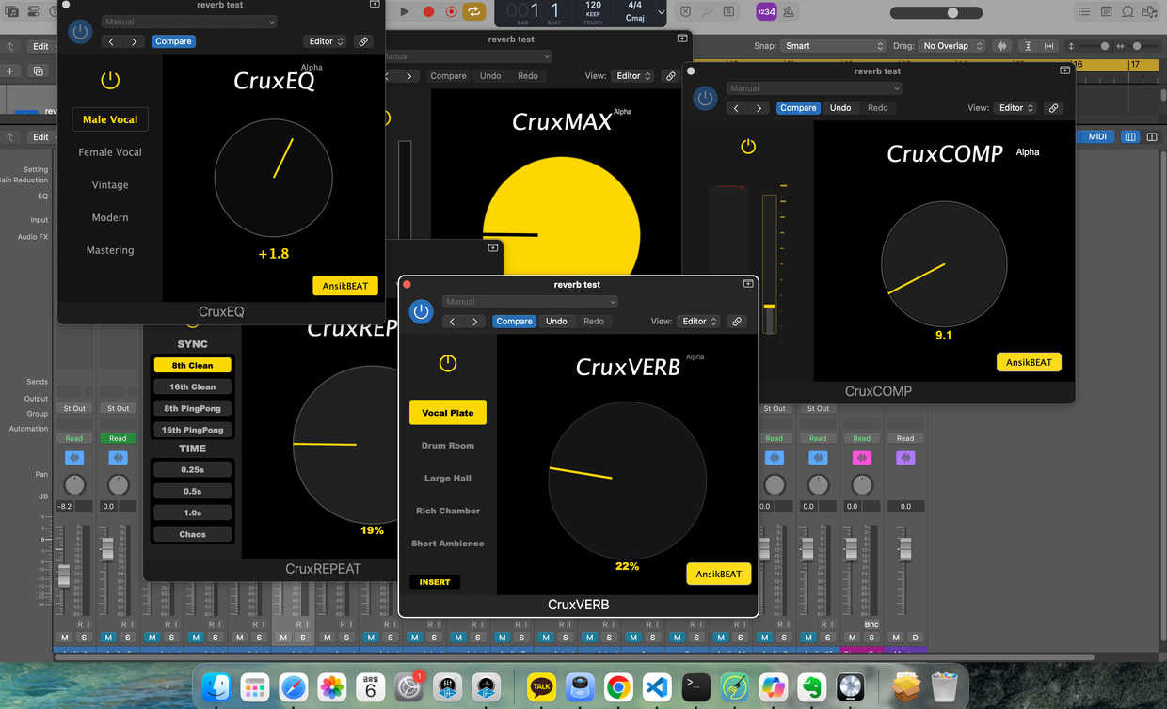Toggle Compare in the CruxVERB window
The height and width of the screenshot is (709, 1167).
[515, 322]
